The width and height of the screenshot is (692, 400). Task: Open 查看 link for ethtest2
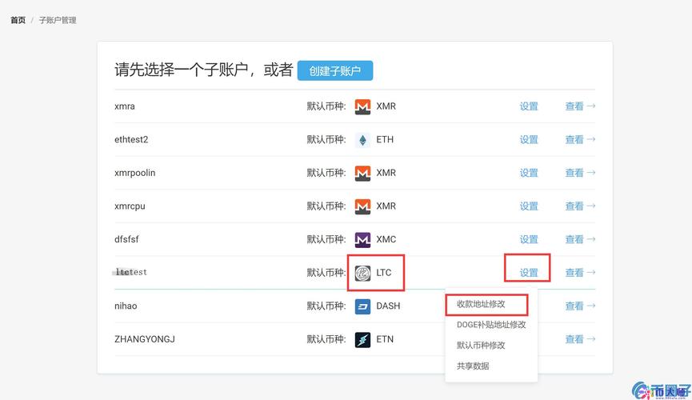[580, 140]
